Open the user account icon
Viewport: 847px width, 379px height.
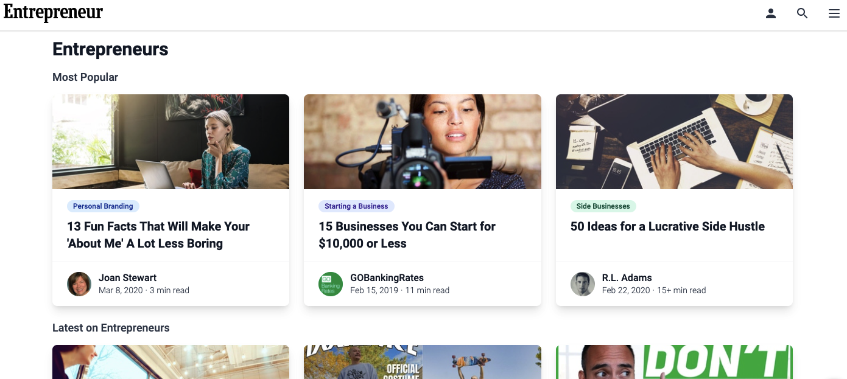[771, 13]
